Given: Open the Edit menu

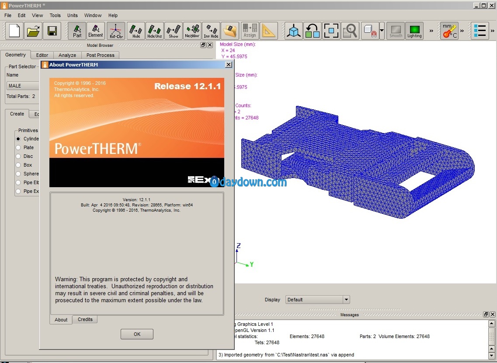Looking at the screenshot, I should point(21,15).
